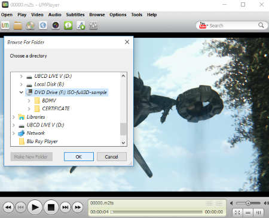This screenshot has width=269, height=218.
Task: Expand the Network node
Action: 14,133
